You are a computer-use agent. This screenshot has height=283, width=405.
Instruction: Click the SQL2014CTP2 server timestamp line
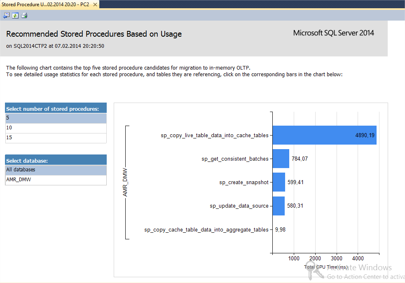55,46
